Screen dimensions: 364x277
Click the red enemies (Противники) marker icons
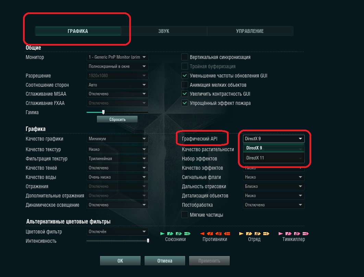pos(215,233)
